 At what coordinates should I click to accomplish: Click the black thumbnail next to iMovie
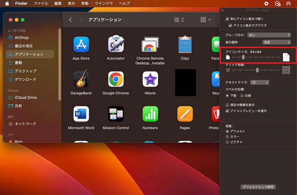pos(185,83)
